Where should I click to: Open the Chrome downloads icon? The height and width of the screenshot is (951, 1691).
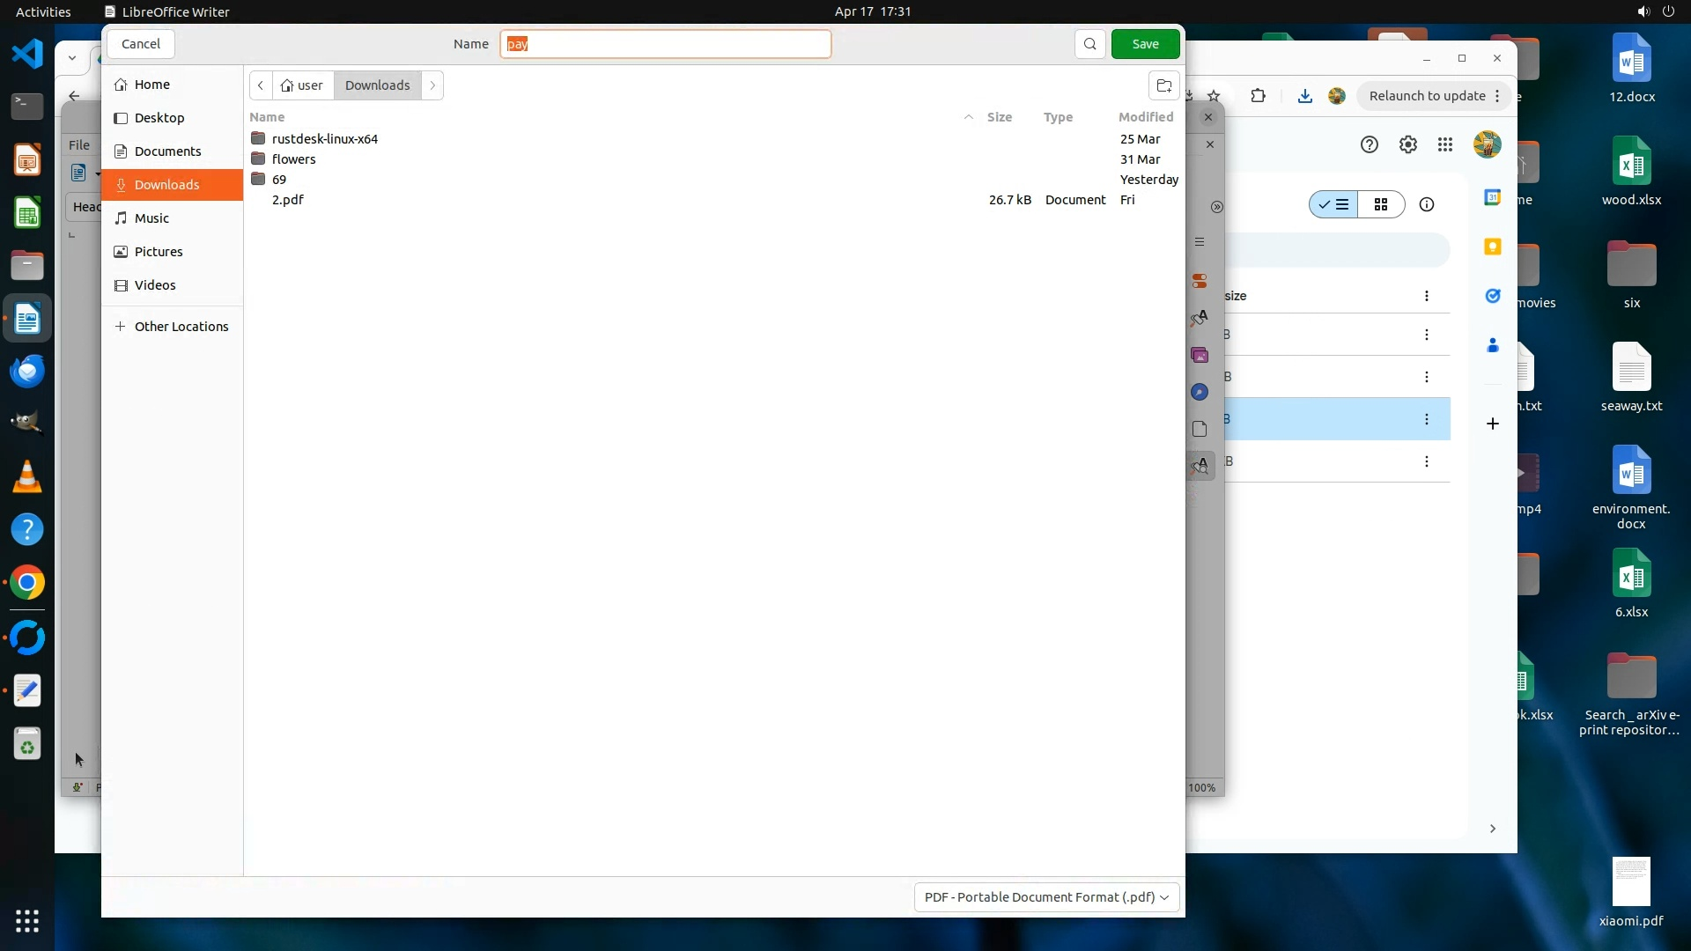pos(1304,96)
